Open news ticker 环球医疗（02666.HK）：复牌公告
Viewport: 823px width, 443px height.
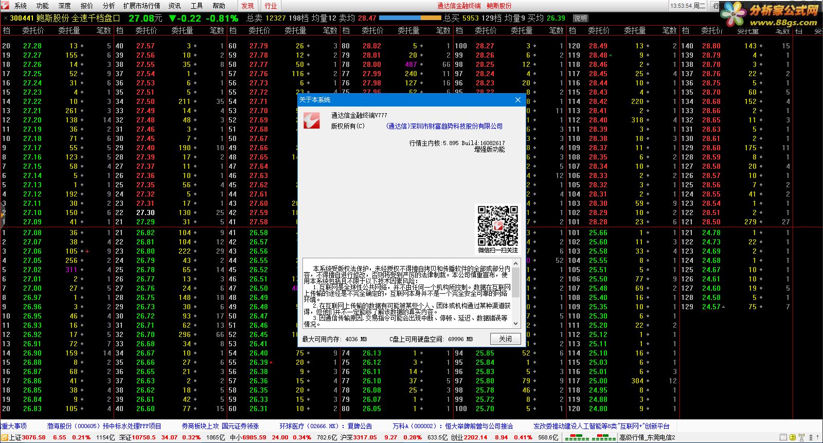point(326,426)
